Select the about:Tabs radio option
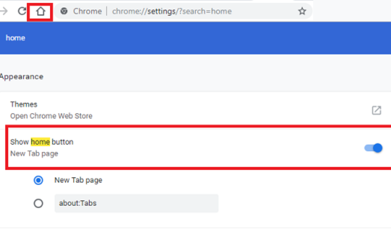 [38, 203]
